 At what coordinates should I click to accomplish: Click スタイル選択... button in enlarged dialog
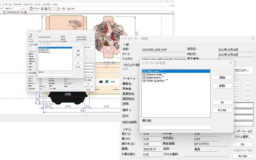tap(242, 137)
